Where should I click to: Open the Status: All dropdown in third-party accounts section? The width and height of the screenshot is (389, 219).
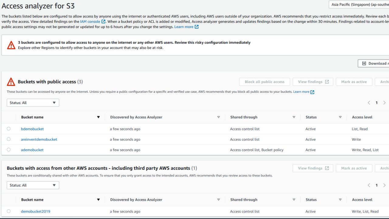[x=33, y=185]
